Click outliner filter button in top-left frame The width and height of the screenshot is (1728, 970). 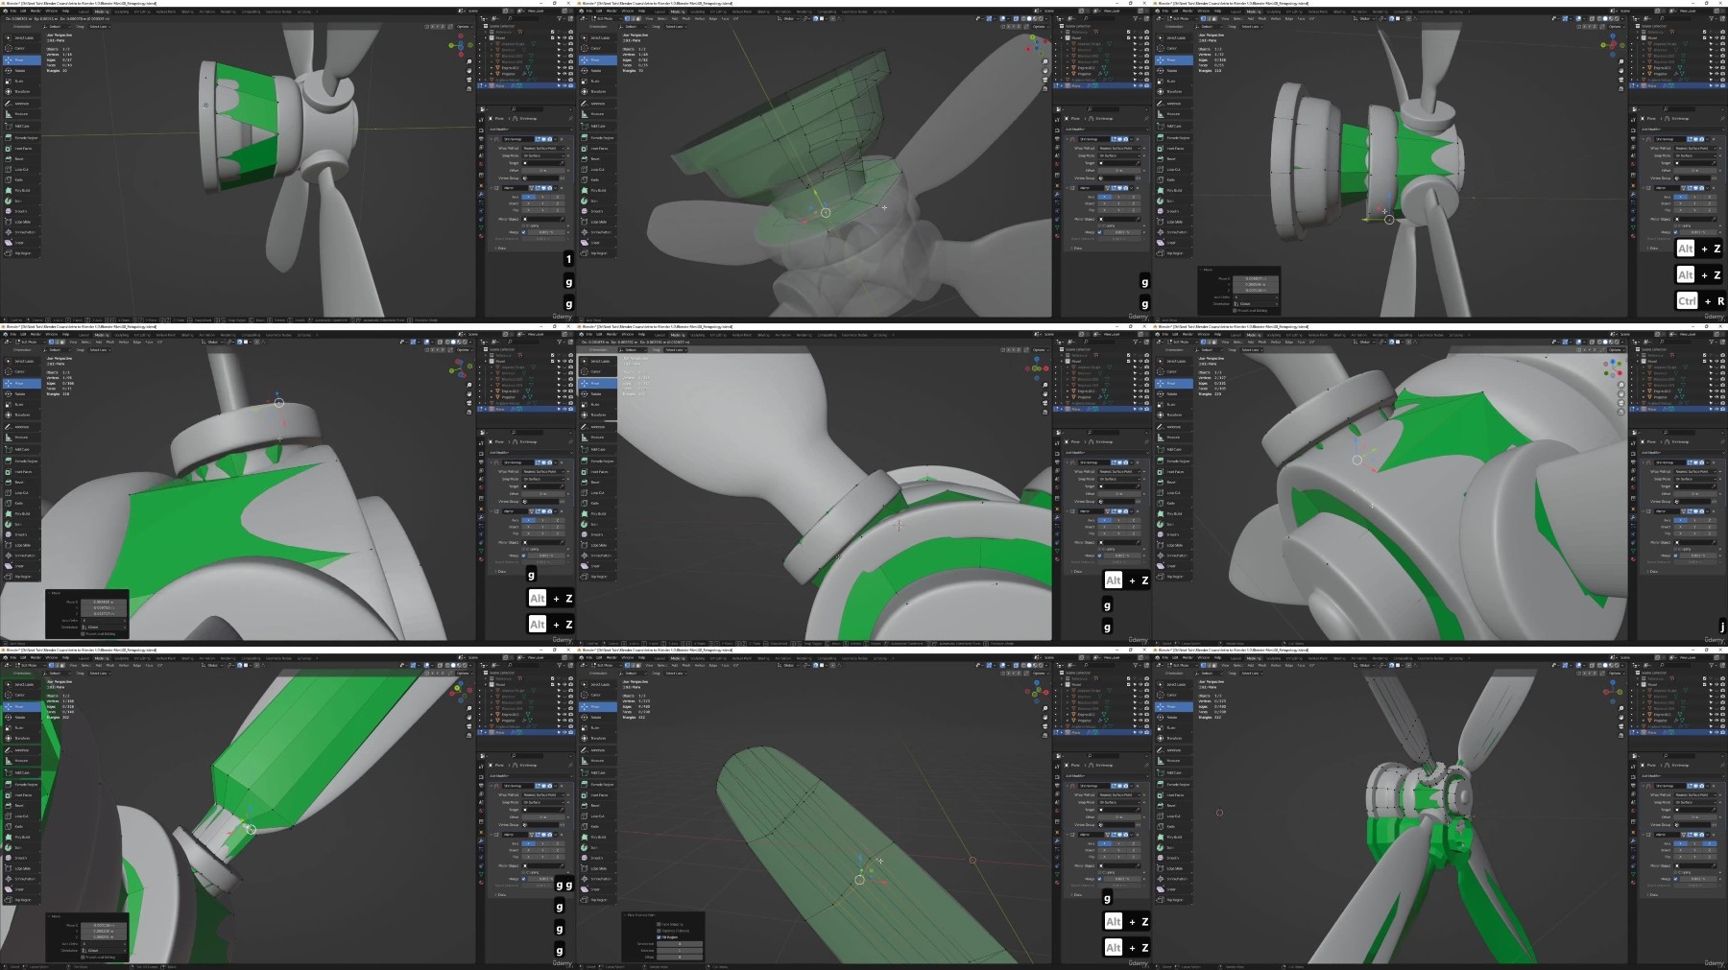click(559, 18)
